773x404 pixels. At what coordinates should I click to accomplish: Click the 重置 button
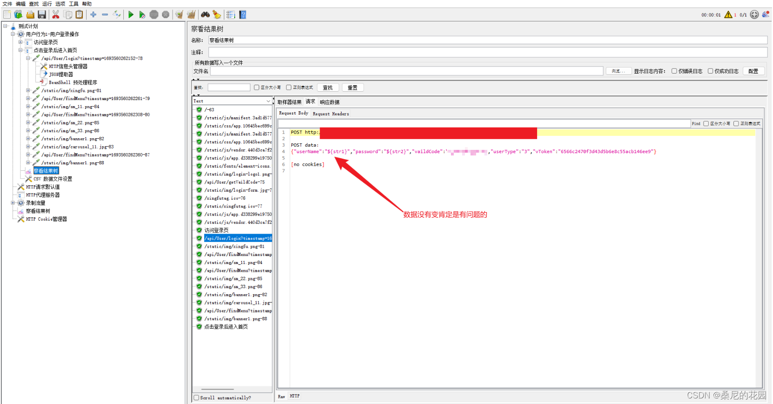(x=353, y=88)
